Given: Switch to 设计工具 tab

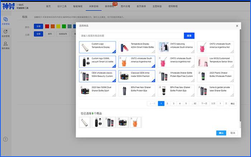Looking at the screenshot, I should pyautogui.click(x=62, y=6).
